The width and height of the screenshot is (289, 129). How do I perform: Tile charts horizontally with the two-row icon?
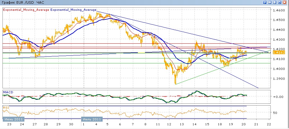click(x=274, y=2)
